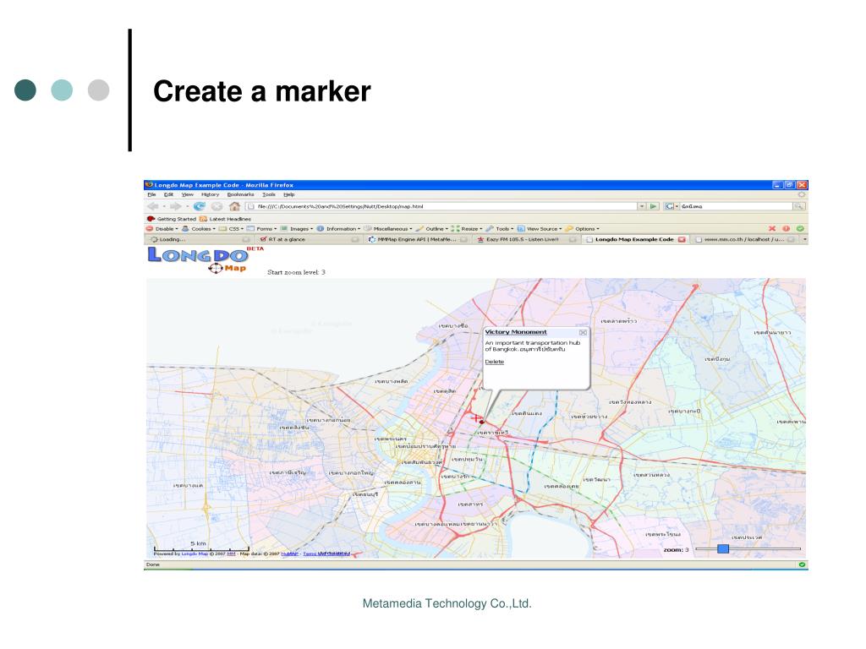Click the address bar URL field
The height and width of the screenshot is (649, 866).
tap(441, 206)
